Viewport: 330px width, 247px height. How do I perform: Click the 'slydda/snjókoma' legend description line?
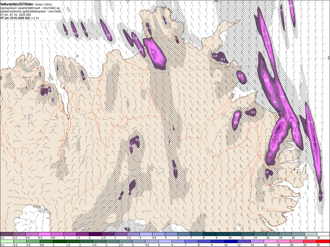(31, 11)
